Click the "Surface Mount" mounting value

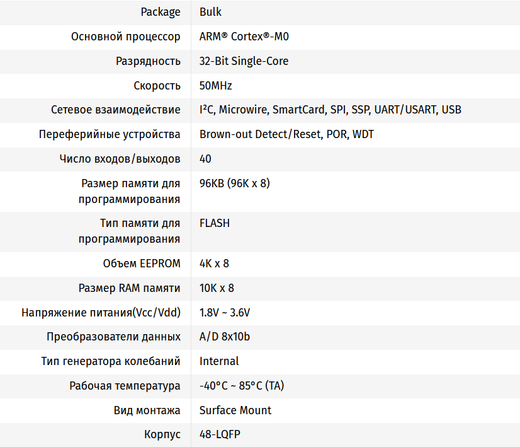pyautogui.click(x=235, y=410)
